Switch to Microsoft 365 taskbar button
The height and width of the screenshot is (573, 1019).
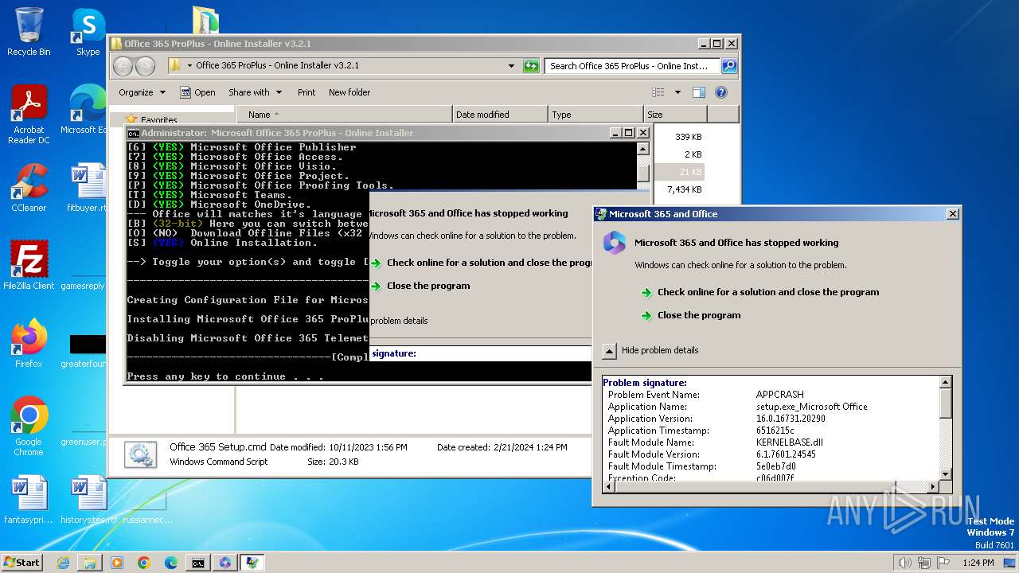pyautogui.click(x=225, y=563)
